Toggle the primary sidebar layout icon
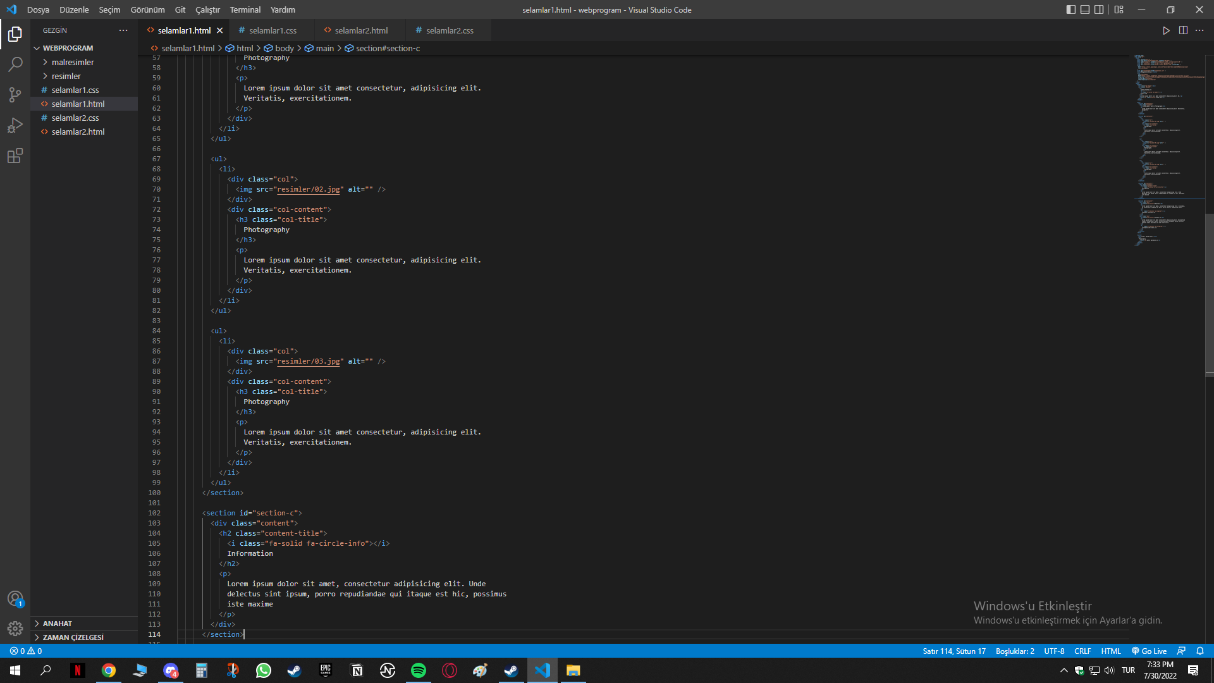1214x683 pixels. point(1070,9)
